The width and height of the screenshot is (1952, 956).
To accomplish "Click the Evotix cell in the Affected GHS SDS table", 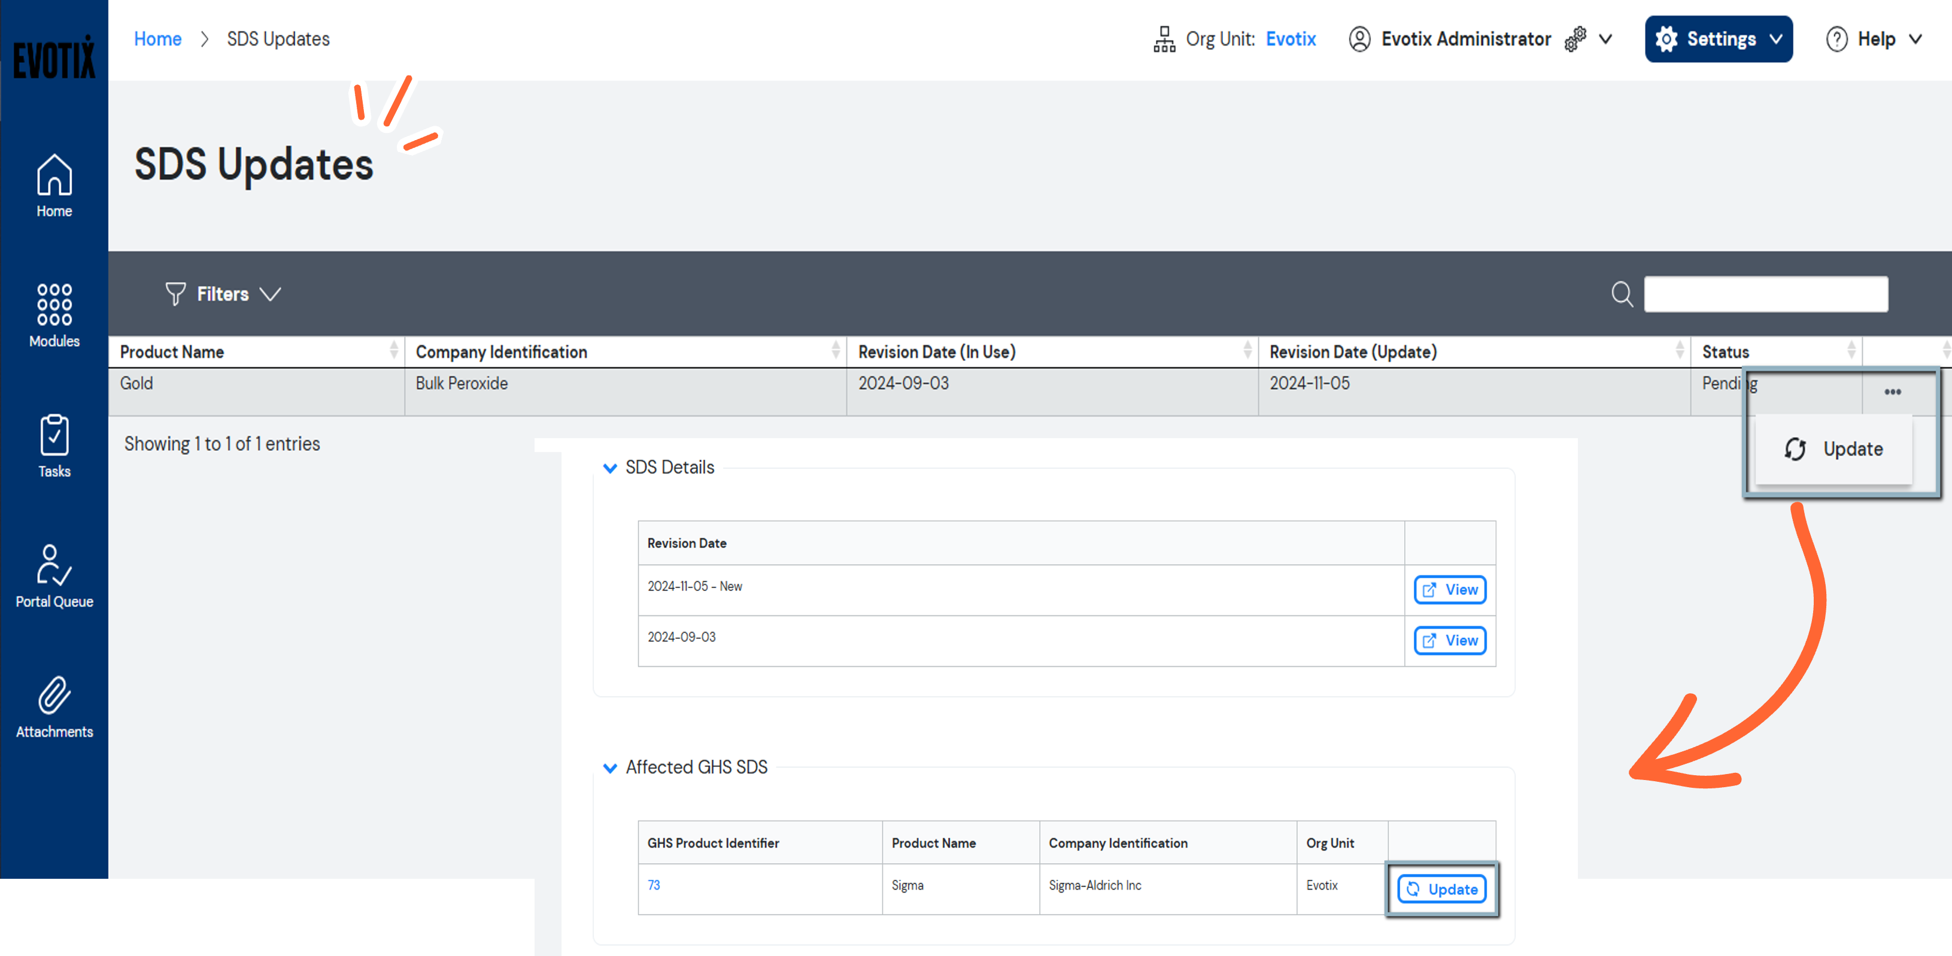I will pyautogui.click(x=1341, y=890).
